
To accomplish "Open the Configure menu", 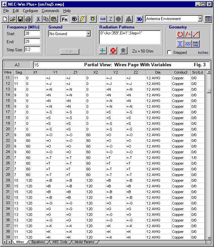I will (30, 11).
